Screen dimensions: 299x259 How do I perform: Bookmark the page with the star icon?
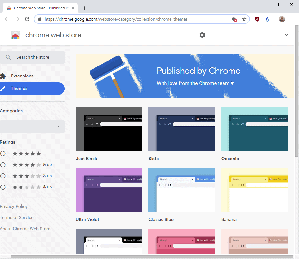pyautogui.click(x=244, y=19)
